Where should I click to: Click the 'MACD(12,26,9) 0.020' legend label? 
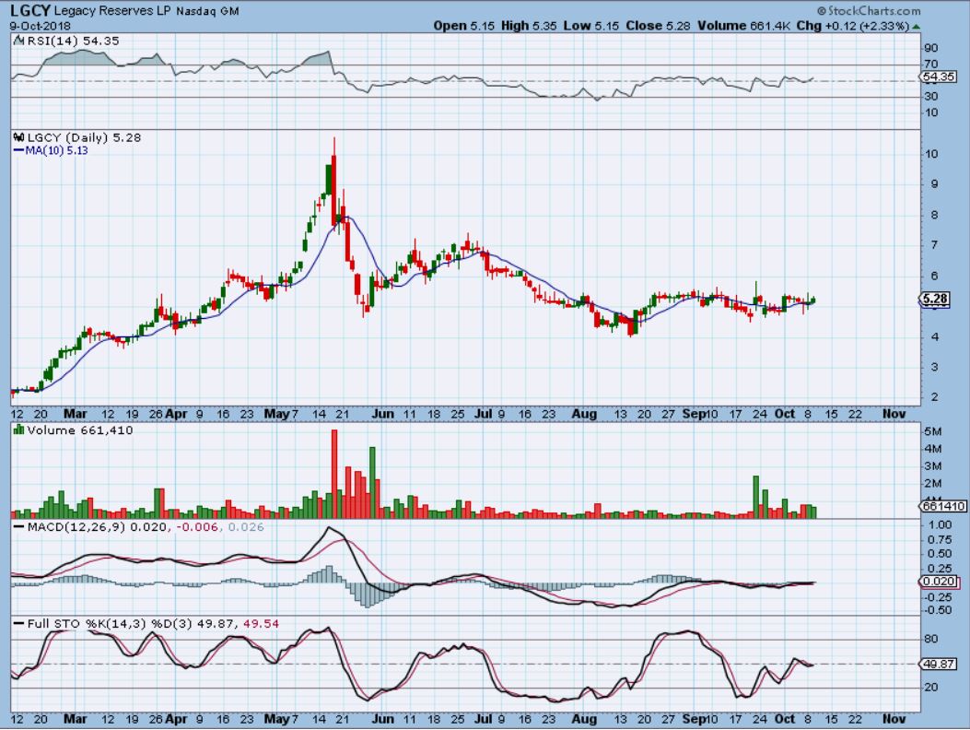(97, 527)
